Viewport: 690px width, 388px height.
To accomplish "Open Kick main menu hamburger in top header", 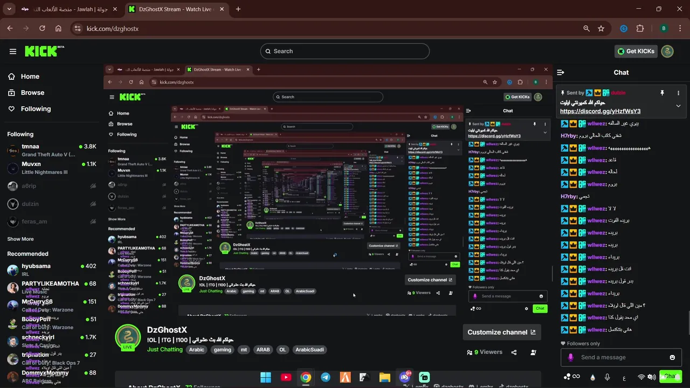I will click(x=13, y=51).
